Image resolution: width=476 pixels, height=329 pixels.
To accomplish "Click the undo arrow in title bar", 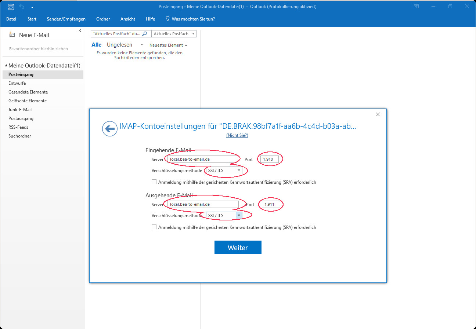I will coord(22,7).
